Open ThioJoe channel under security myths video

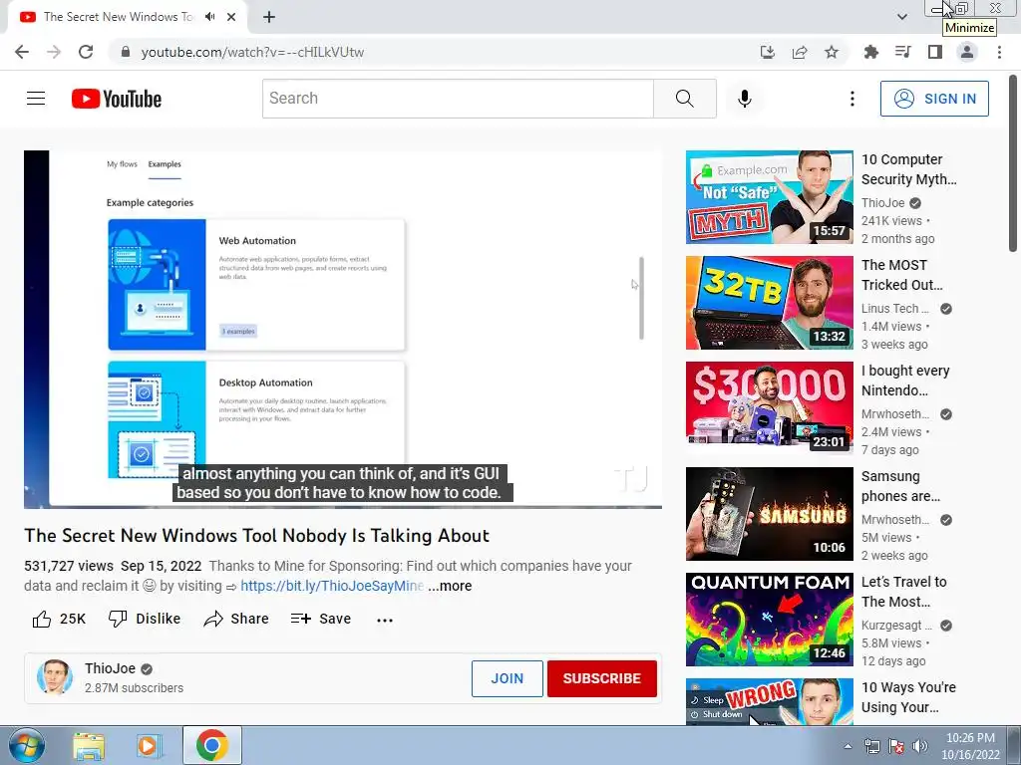tap(883, 203)
